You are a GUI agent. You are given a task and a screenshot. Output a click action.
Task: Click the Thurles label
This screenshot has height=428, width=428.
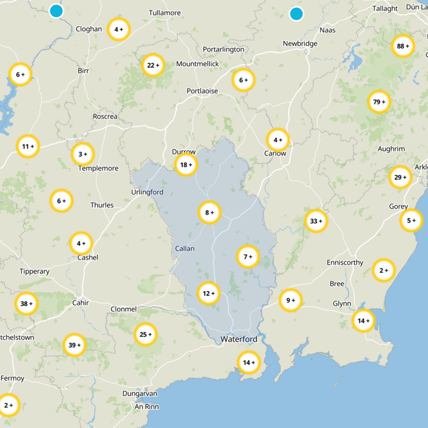pos(102,205)
